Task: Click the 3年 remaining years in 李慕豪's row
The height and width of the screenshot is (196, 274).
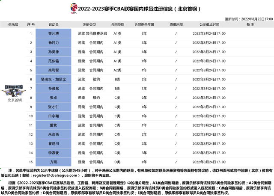Action: pyautogui.click(x=144, y=153)
